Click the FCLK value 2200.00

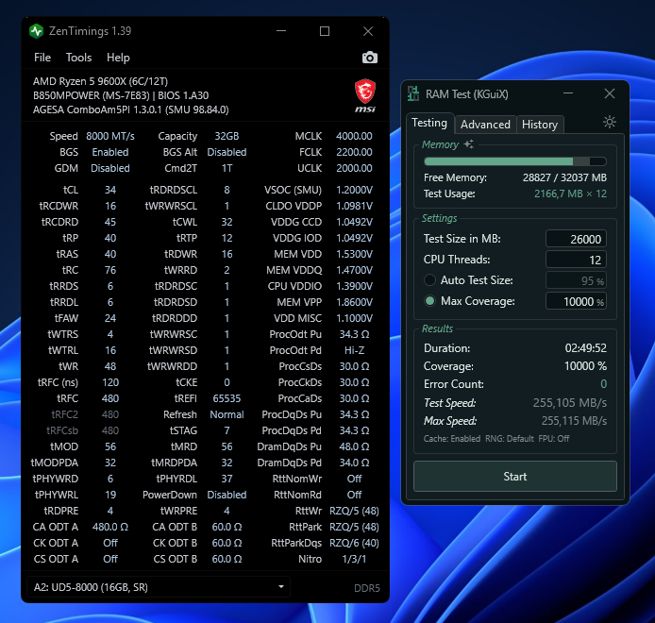pyautogui.click(x=354, y=152)
